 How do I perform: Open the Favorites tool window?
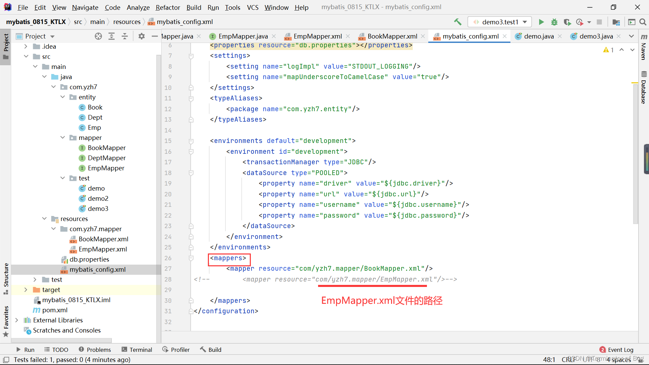coord(6,321)
